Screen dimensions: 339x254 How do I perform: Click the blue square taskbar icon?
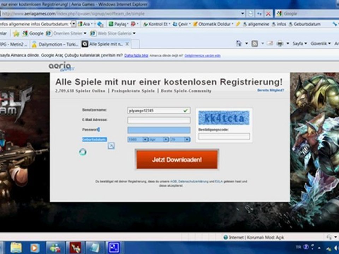pos(114,248)
